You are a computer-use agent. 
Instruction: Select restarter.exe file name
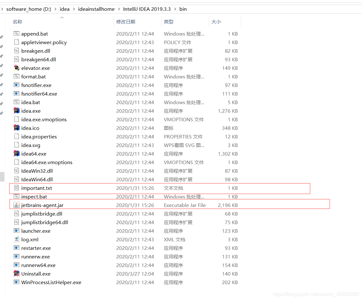pos(36,248)
